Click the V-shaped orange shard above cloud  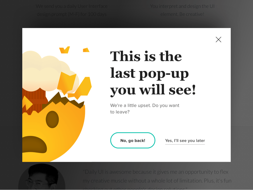point(65,50)
